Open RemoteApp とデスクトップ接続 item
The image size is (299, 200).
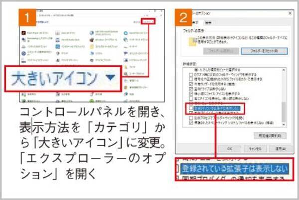pyautogui.click(x=37, y=40)
